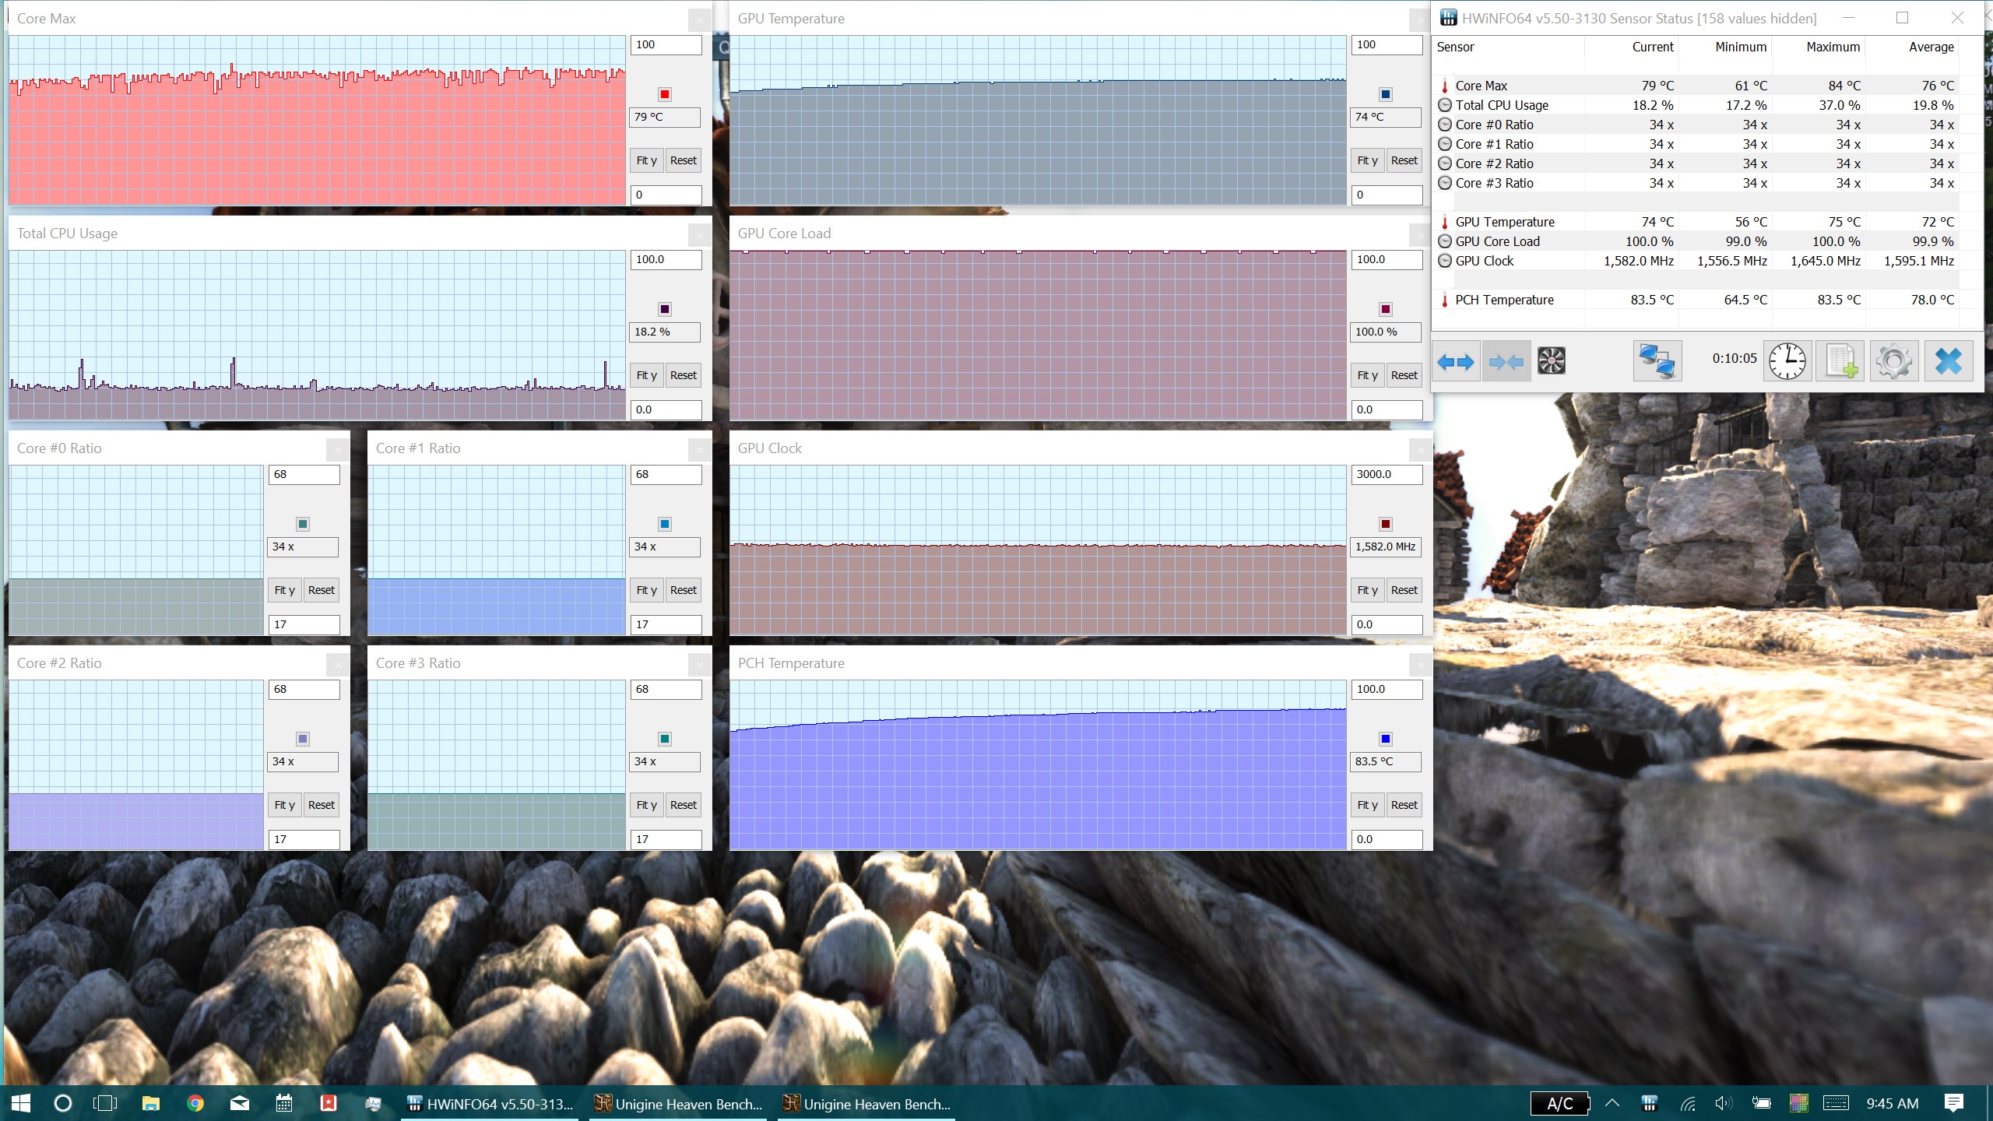1993x1121 pixels.
Task: Switch to the first Unigine Heaven taskbar button
Action: (678, 1103)
